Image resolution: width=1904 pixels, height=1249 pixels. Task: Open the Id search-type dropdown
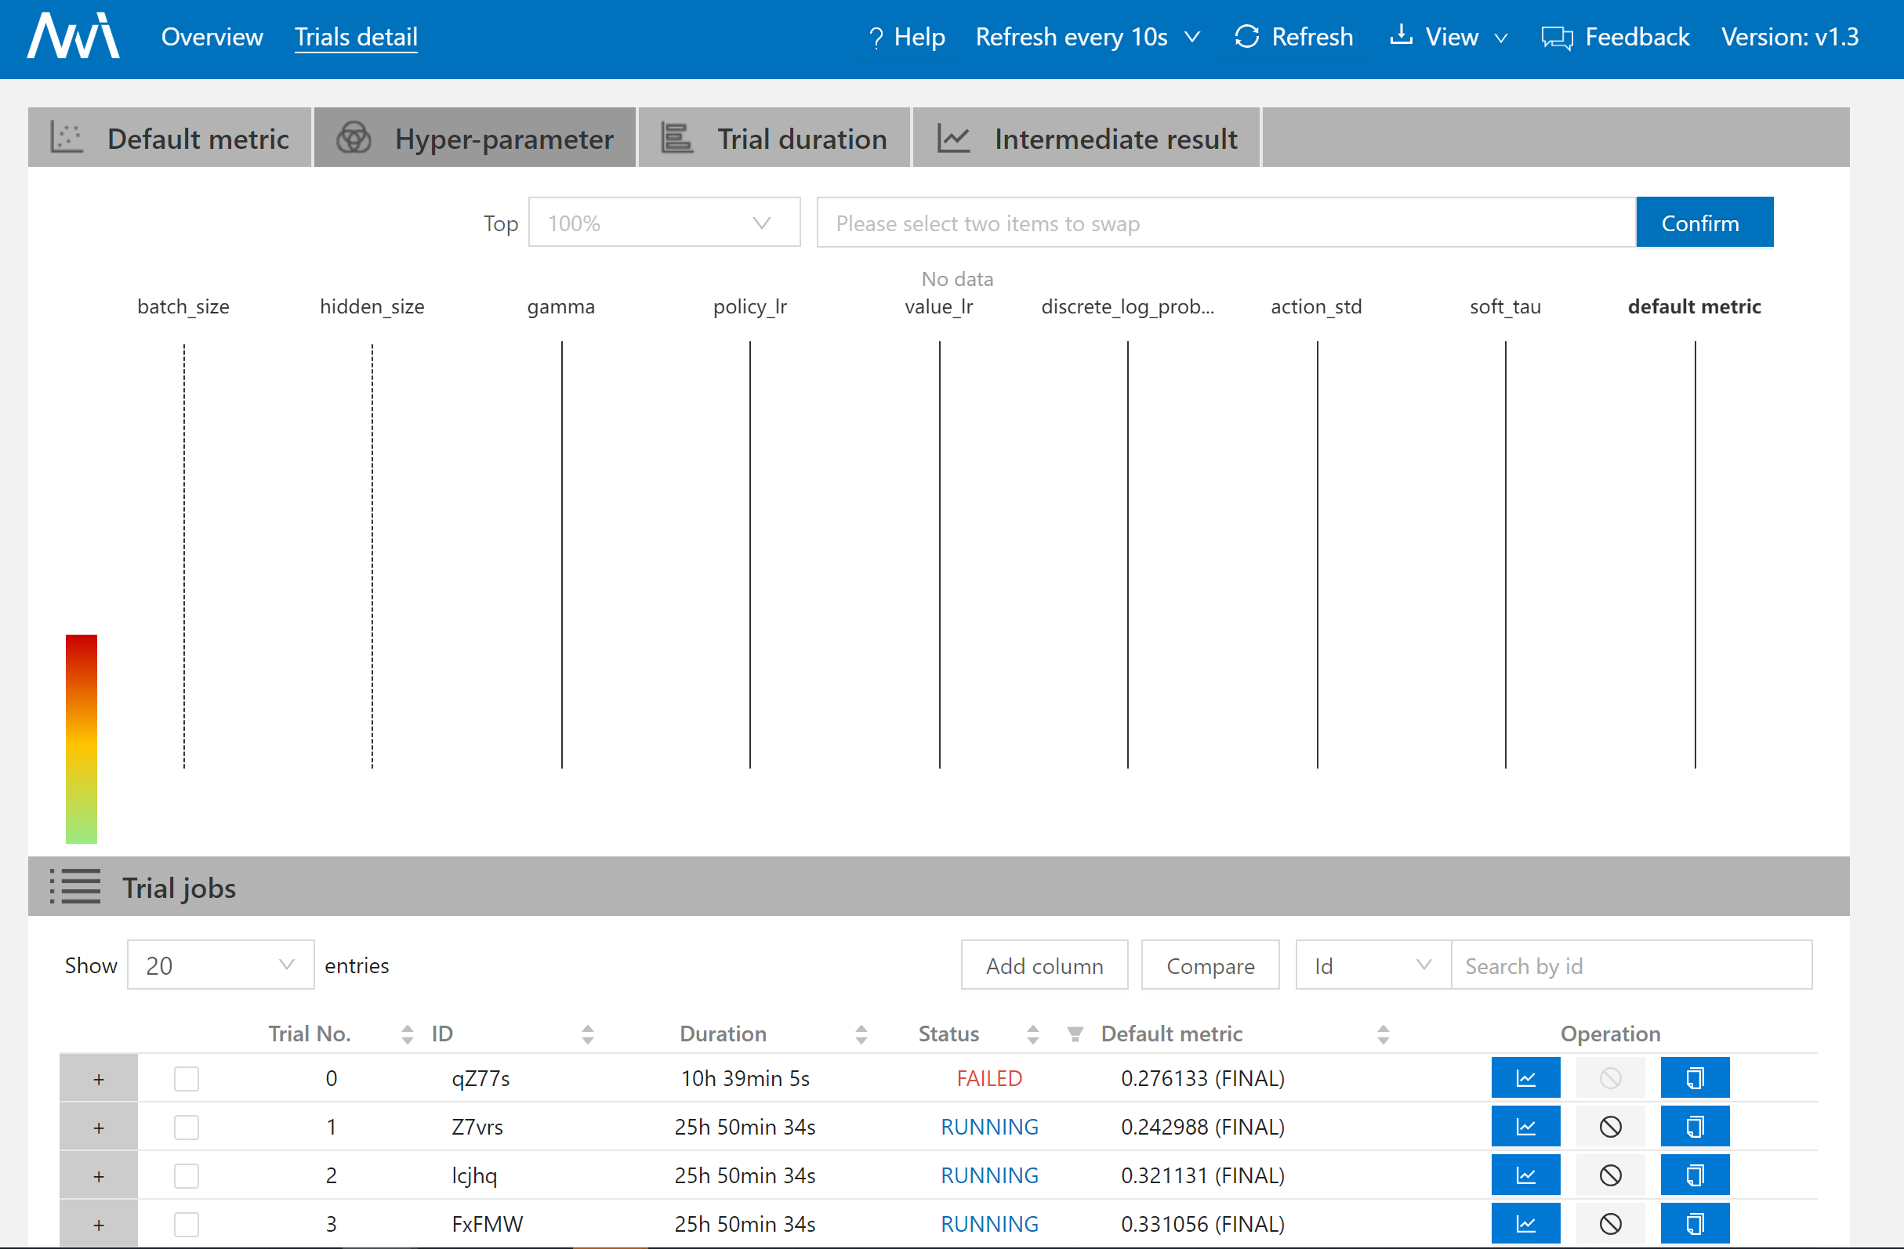coord(1373,965)
